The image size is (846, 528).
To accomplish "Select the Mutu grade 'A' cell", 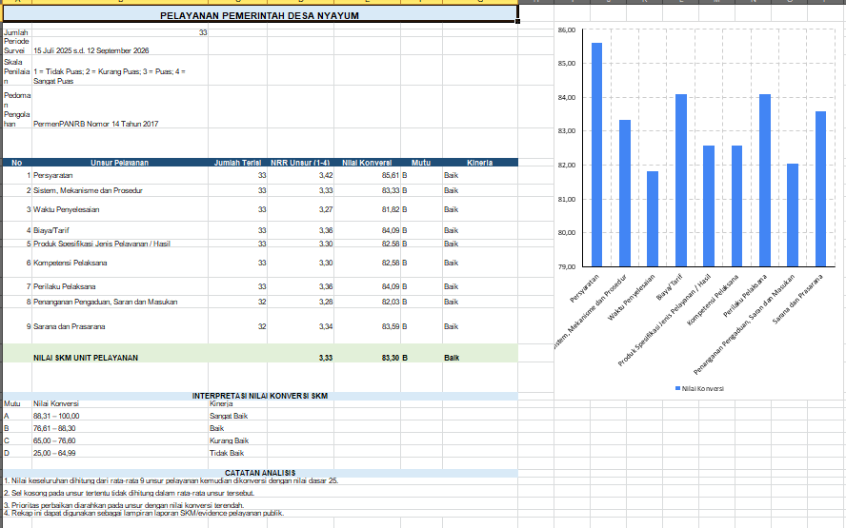I will pos(17,416).
